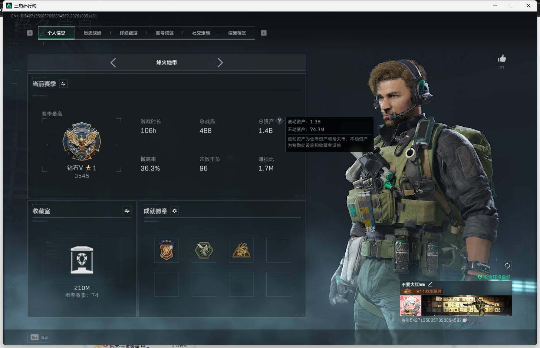Select the green hexagon bird badge
Screen dimensions: 540x348
click(204, 250)
